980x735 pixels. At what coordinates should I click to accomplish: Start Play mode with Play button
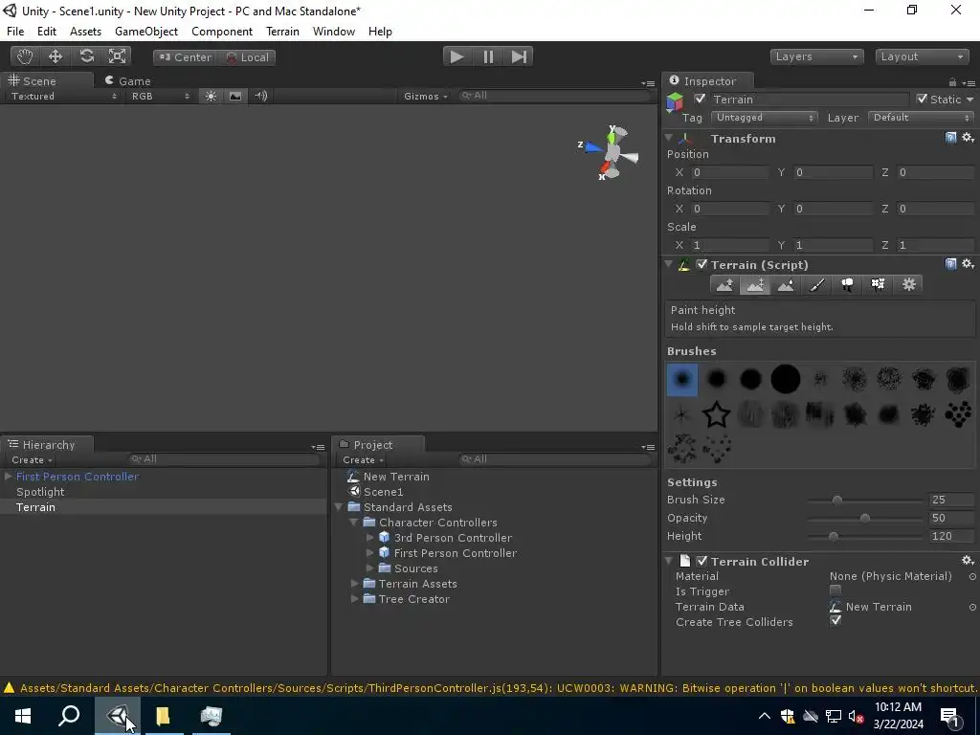pos(457,56)
